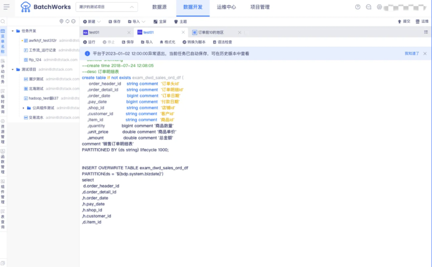Open the more-options ellipsis icon in the tree panel

pyautogui.click(x=73, y=21)
